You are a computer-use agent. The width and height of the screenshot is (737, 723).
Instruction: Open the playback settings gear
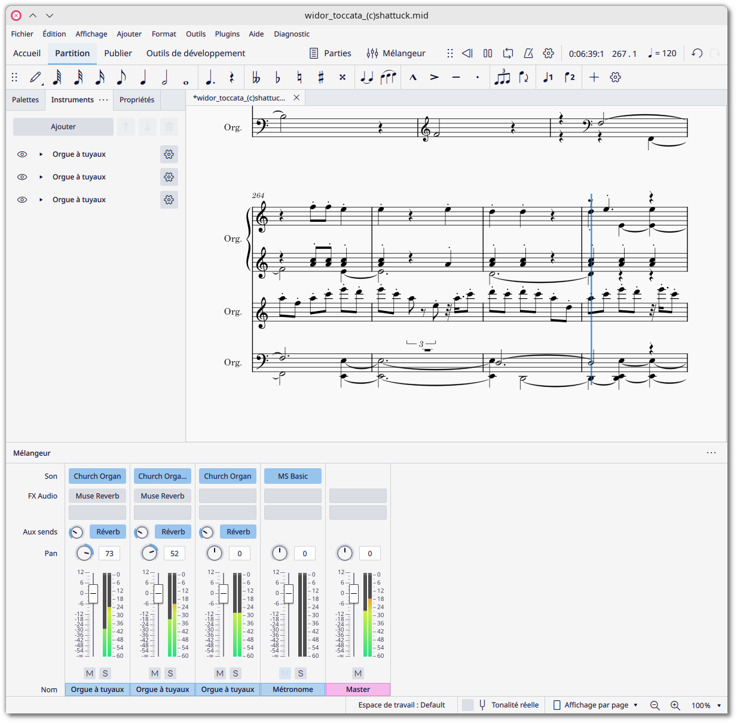(x=549, y=53)
